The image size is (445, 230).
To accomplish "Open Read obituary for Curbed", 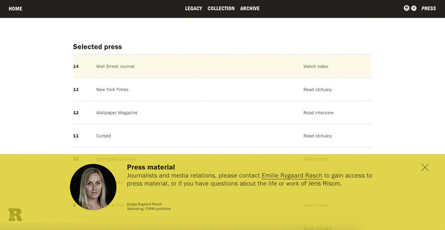I will [317, 136].
